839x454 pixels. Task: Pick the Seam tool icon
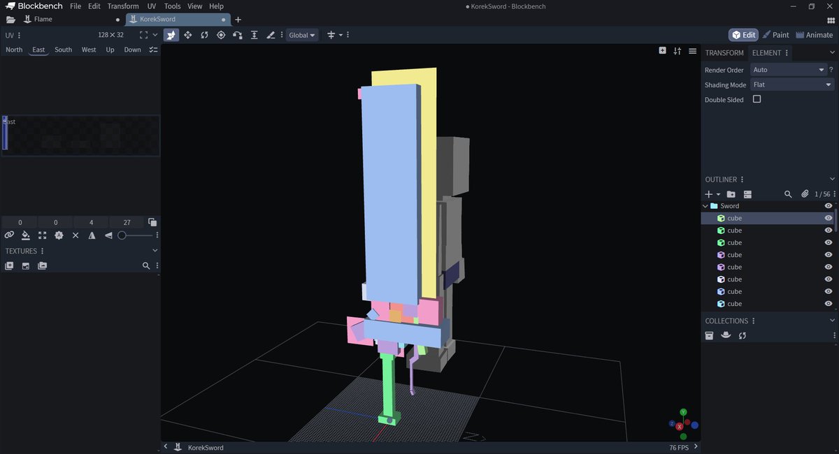(x=271, y=35)
